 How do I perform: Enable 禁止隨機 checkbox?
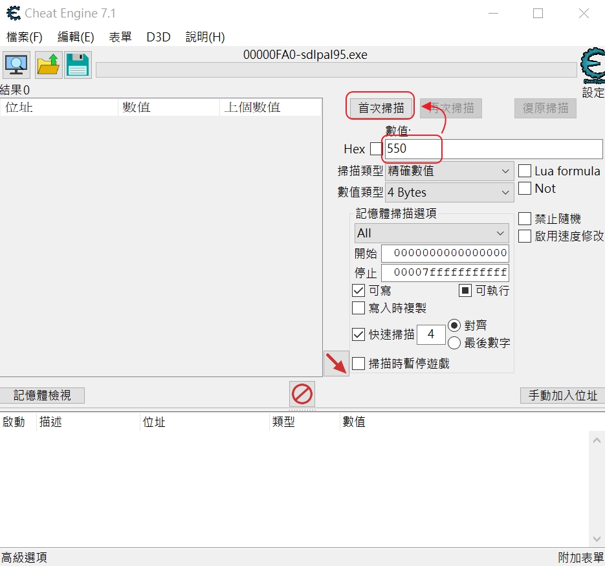click(524, 219)
